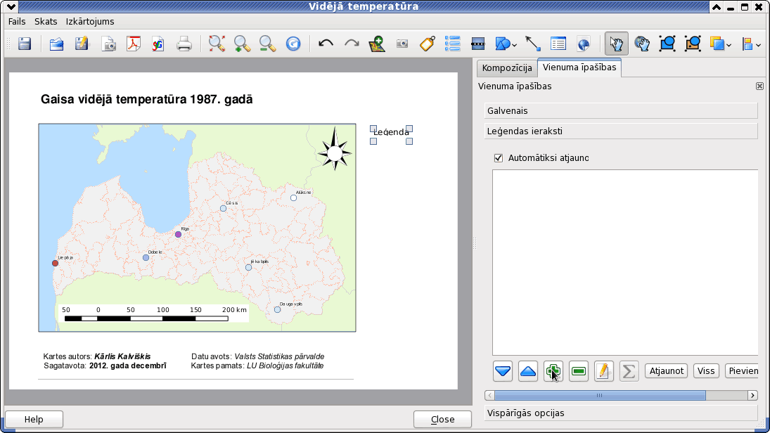Image resolution: width=770 pixels, height=433 pixels.
Task: Collapse the Leģendas ieraksti section
Action: [621, 131]
